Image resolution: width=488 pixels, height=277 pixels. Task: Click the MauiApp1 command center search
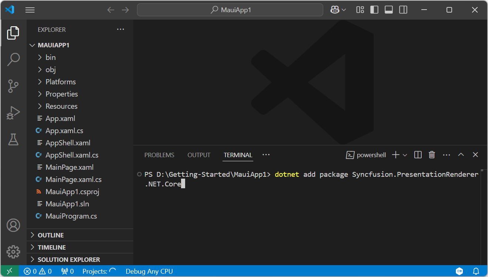point(230,10)
